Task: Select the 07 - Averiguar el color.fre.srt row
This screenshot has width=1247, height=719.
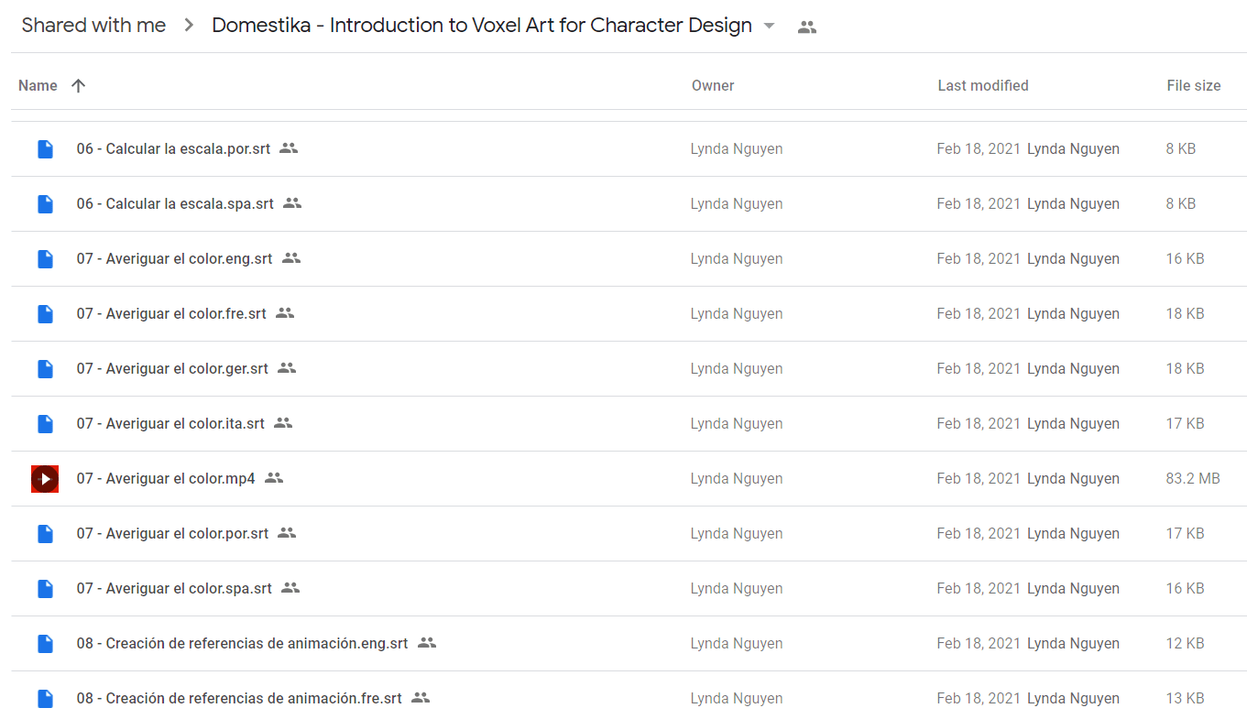Action: pos(629,313)
